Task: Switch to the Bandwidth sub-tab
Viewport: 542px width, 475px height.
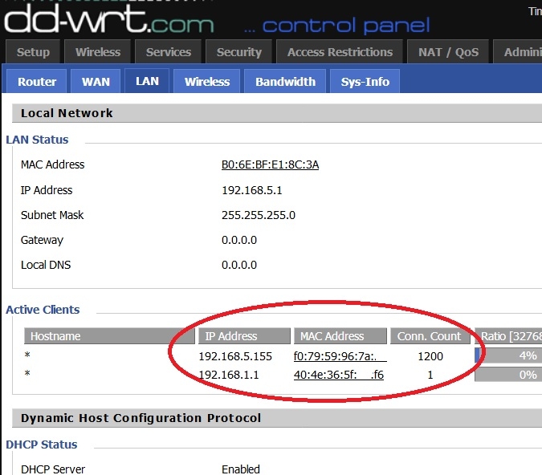Action: coord(285,82)
